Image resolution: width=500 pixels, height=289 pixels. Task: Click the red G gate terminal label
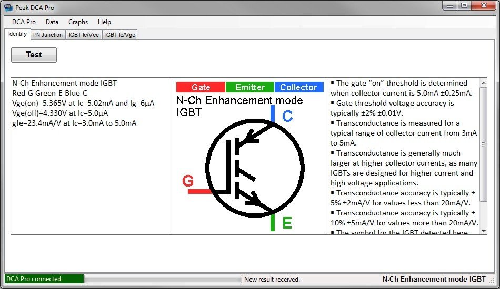(x=188, y=181)
